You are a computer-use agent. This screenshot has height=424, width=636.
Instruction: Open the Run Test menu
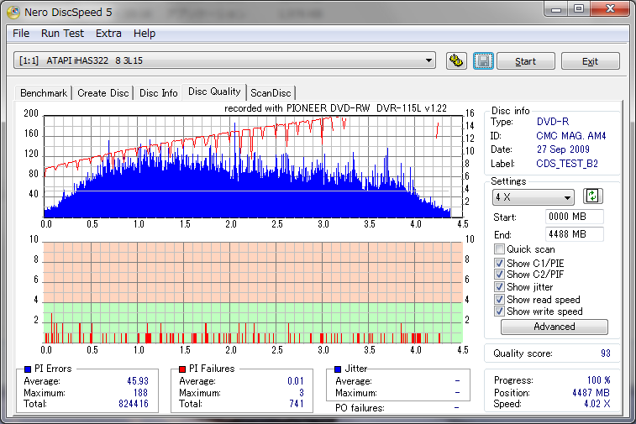coord(62,34)
